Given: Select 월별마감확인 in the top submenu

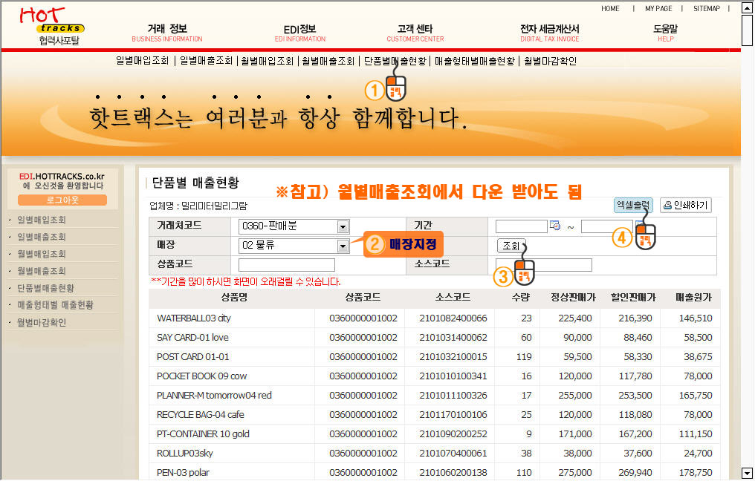Looking at the screenshot, I should point(551,61).
